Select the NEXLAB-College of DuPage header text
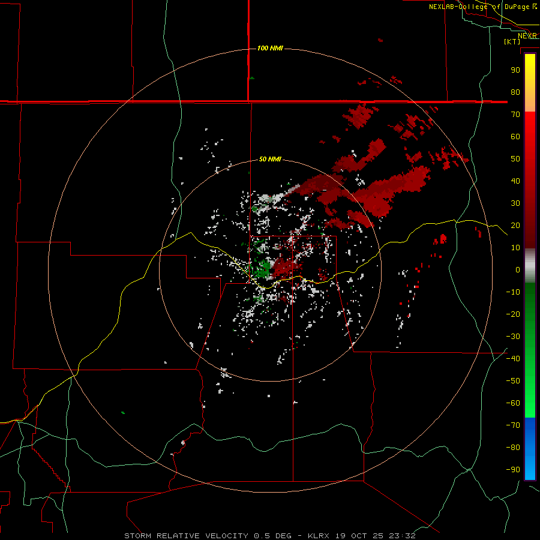Screen dimensions: 540x540 [x=479, y=7]
